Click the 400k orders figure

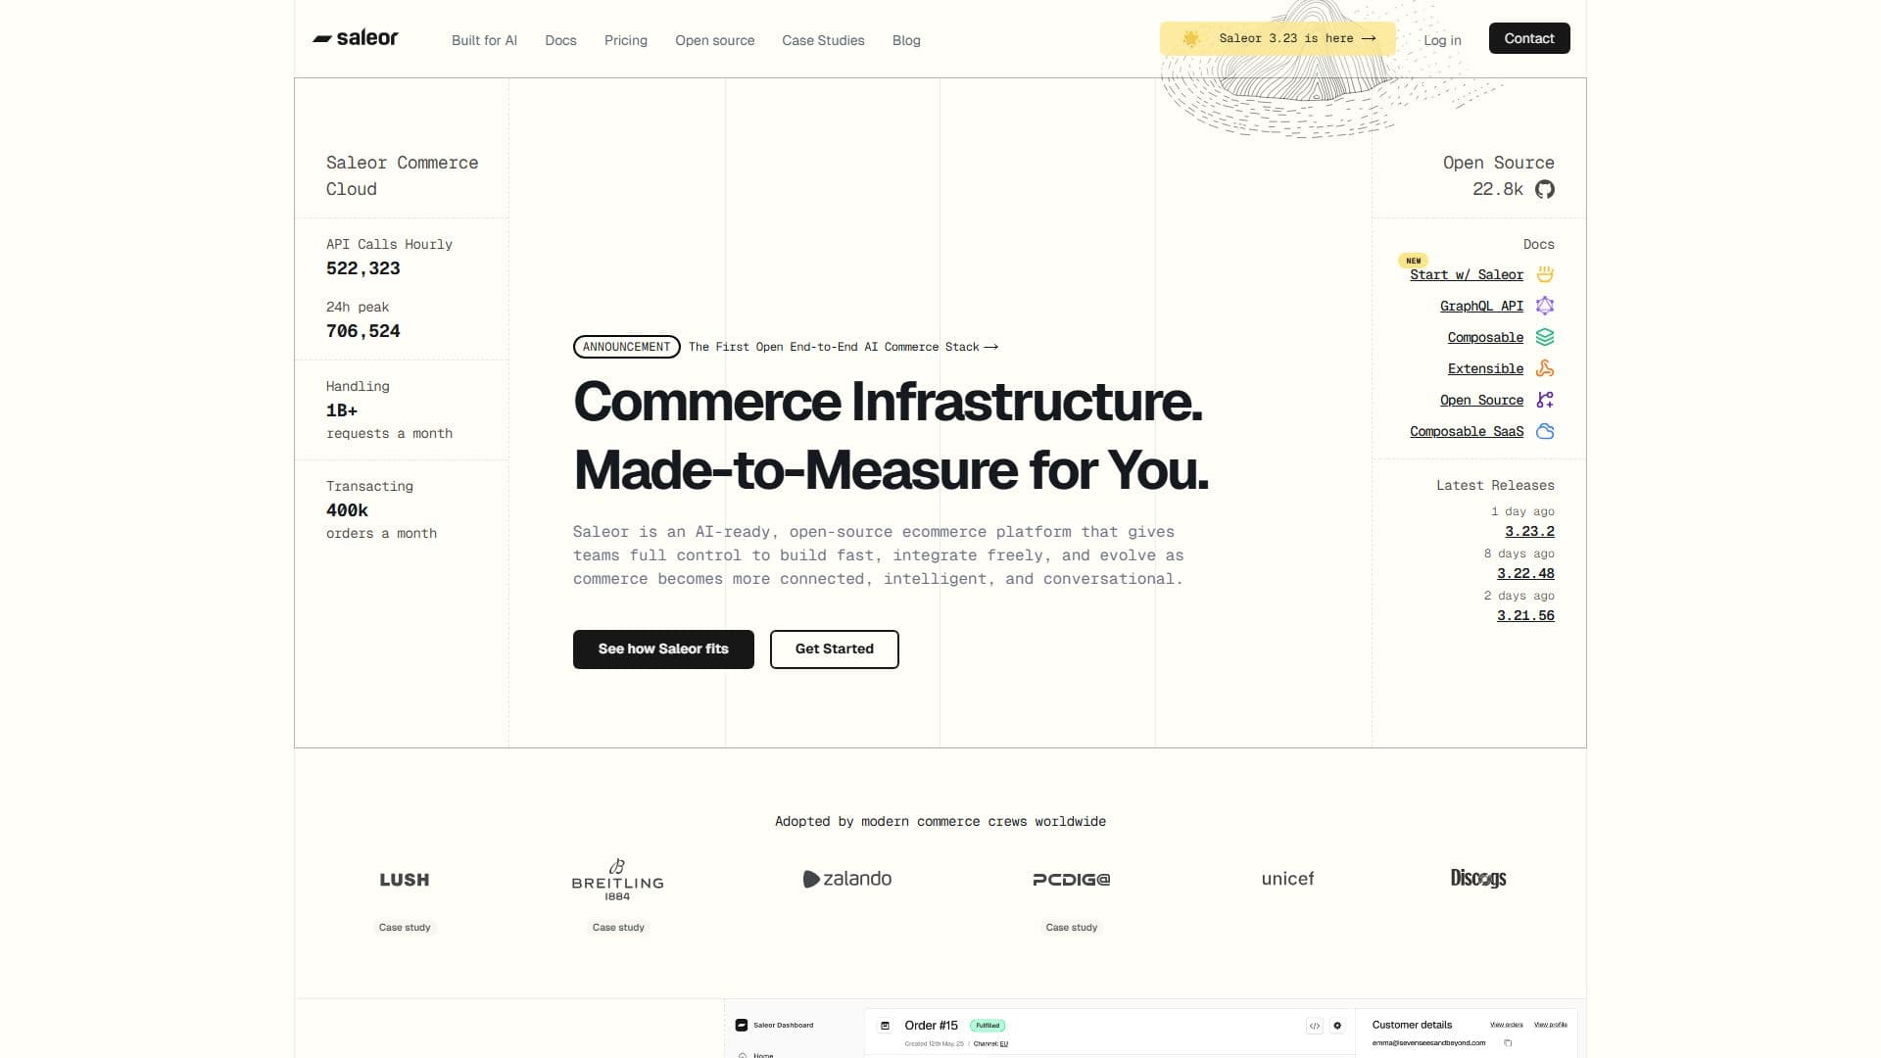pyautogui.click(x=347, y=510)
